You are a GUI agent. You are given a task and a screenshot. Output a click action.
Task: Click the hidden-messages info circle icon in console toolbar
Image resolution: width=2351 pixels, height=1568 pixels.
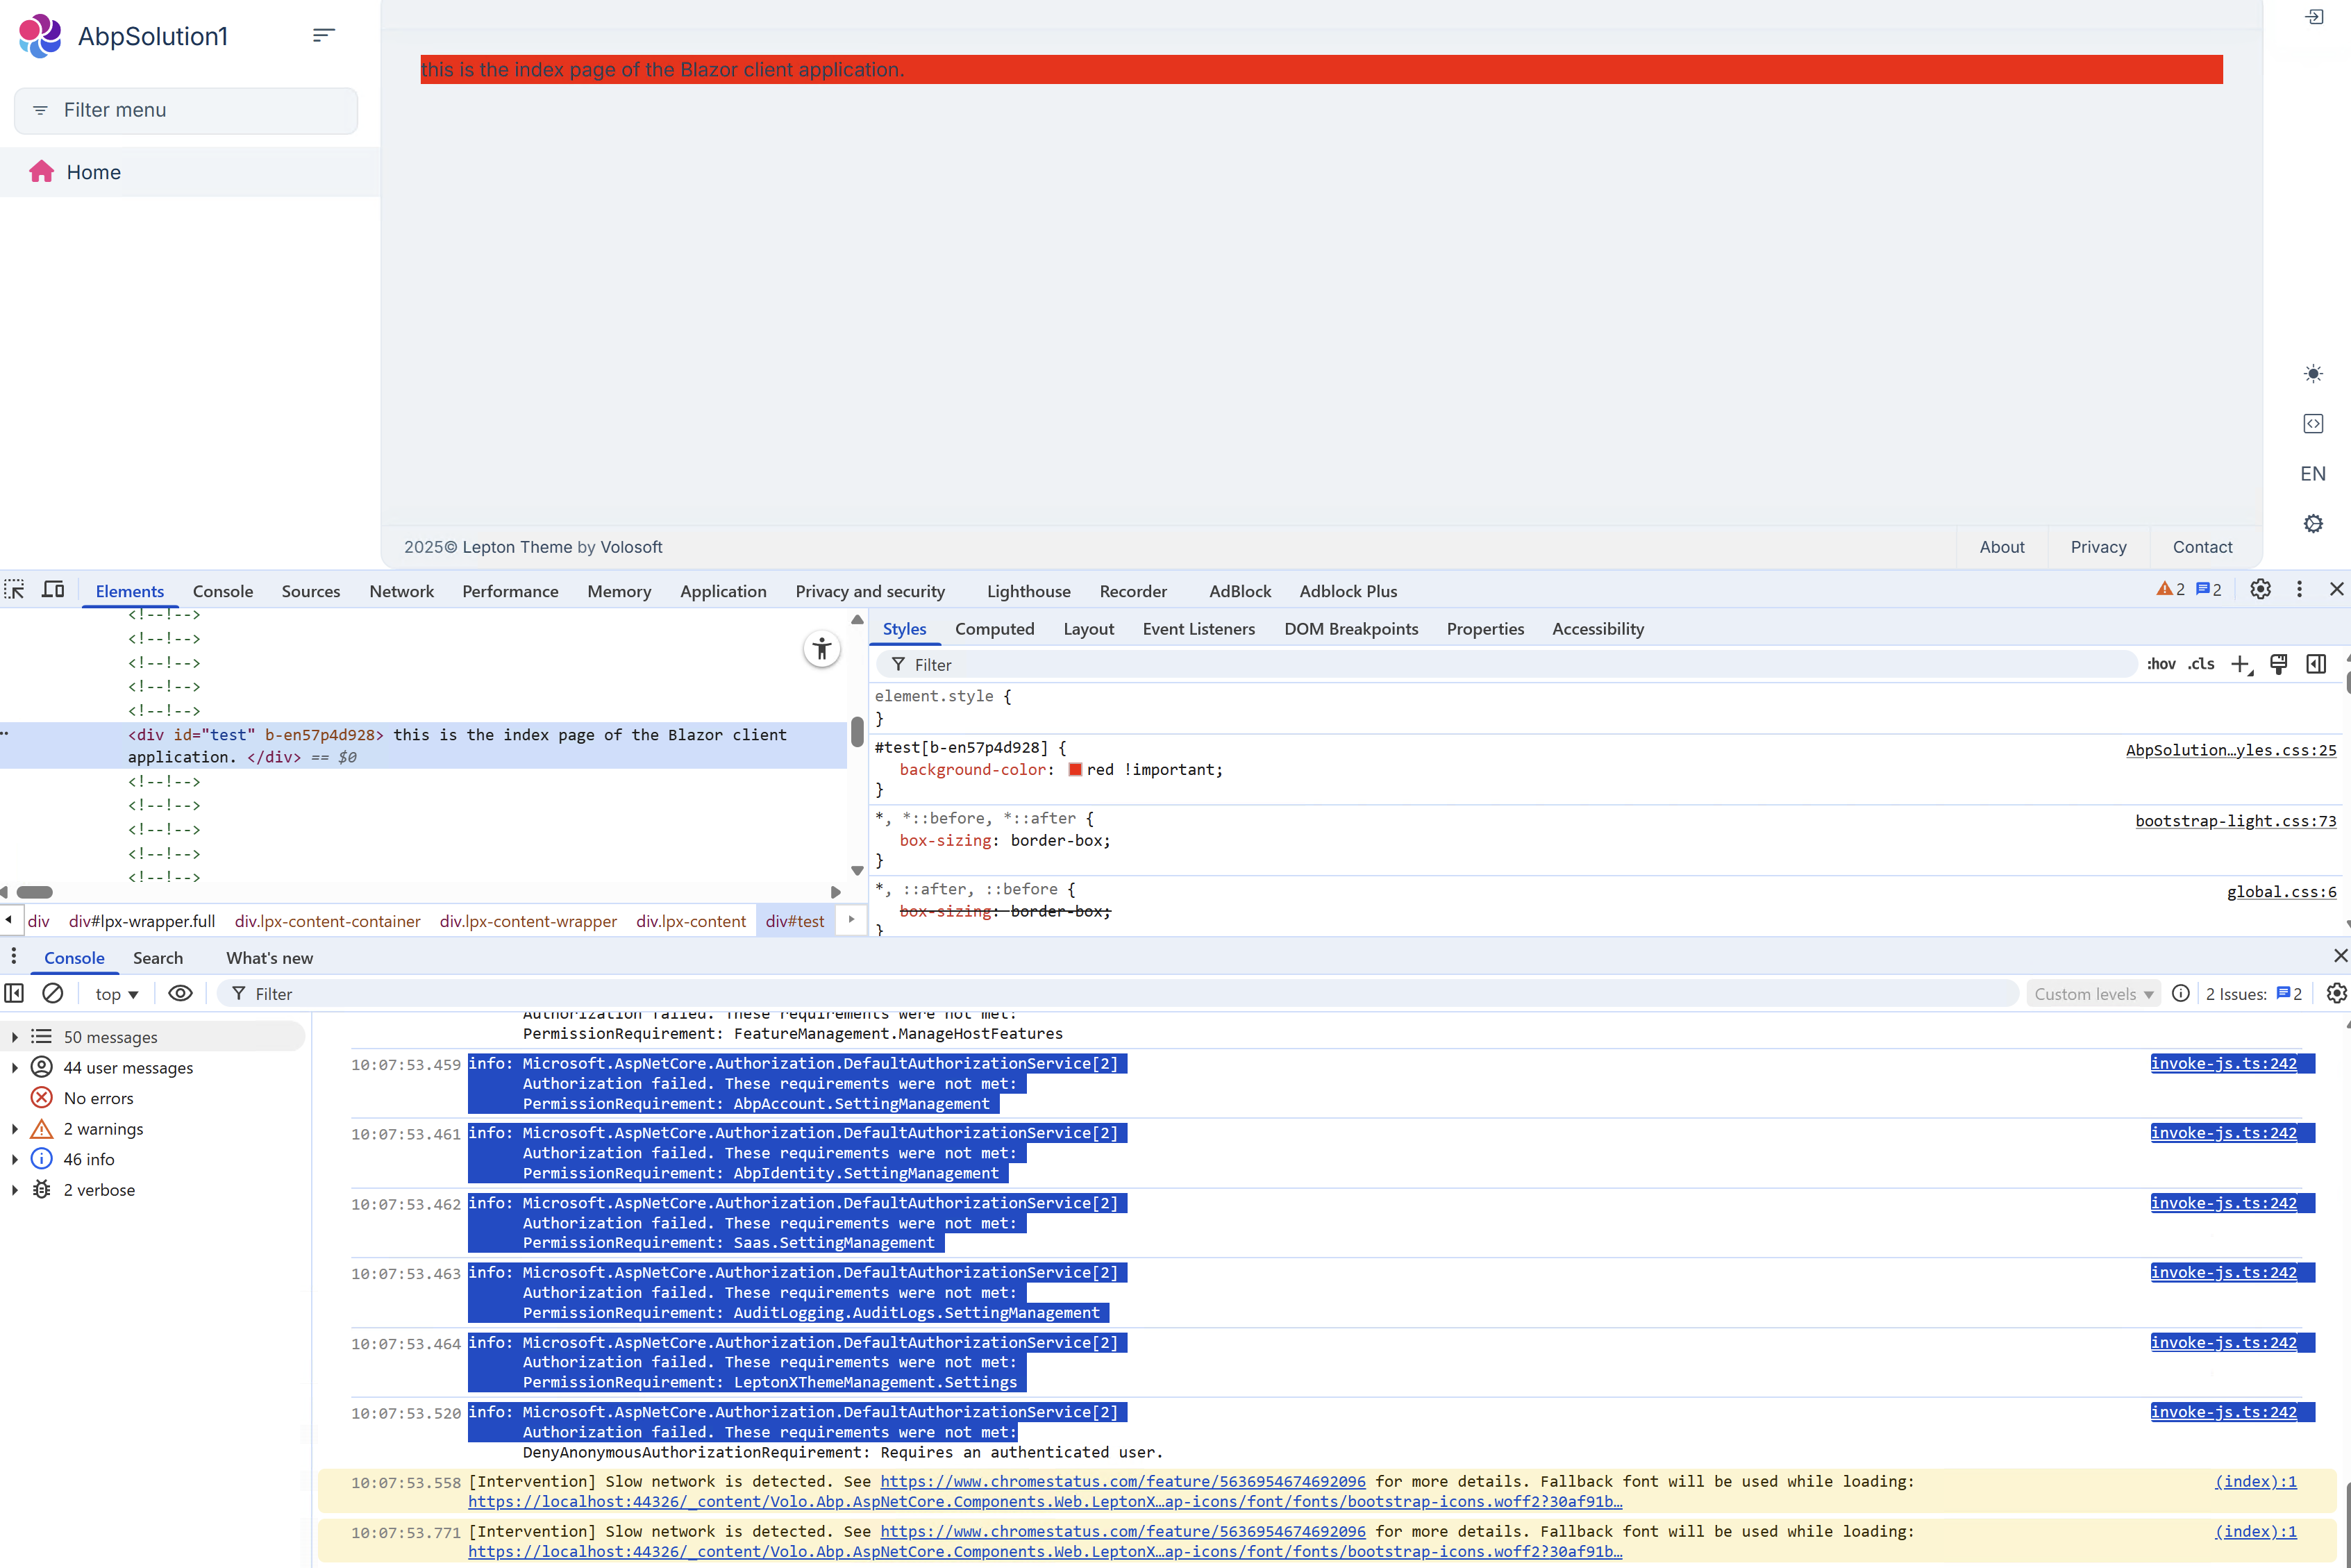pyautogui.click(x=2181, y=993)
